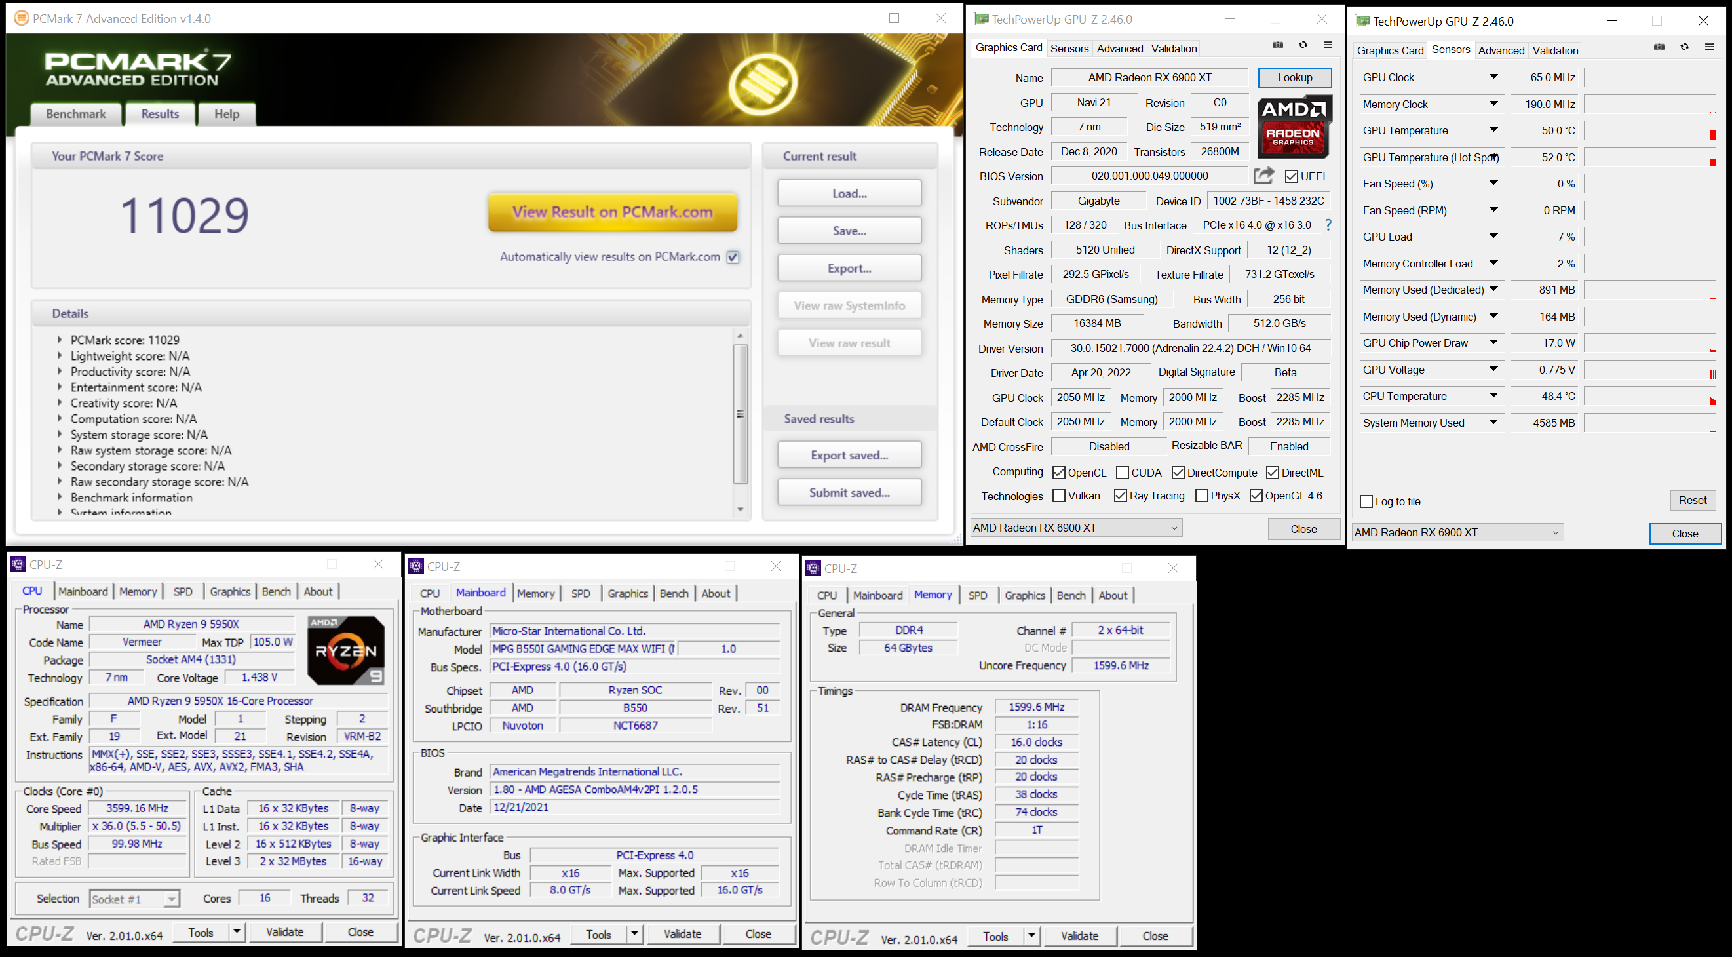Image resolution: width=1732 pixels, height=957 pixels.
Task: Toggle the DirectCompute checkbox
Action: (1178, 473)
